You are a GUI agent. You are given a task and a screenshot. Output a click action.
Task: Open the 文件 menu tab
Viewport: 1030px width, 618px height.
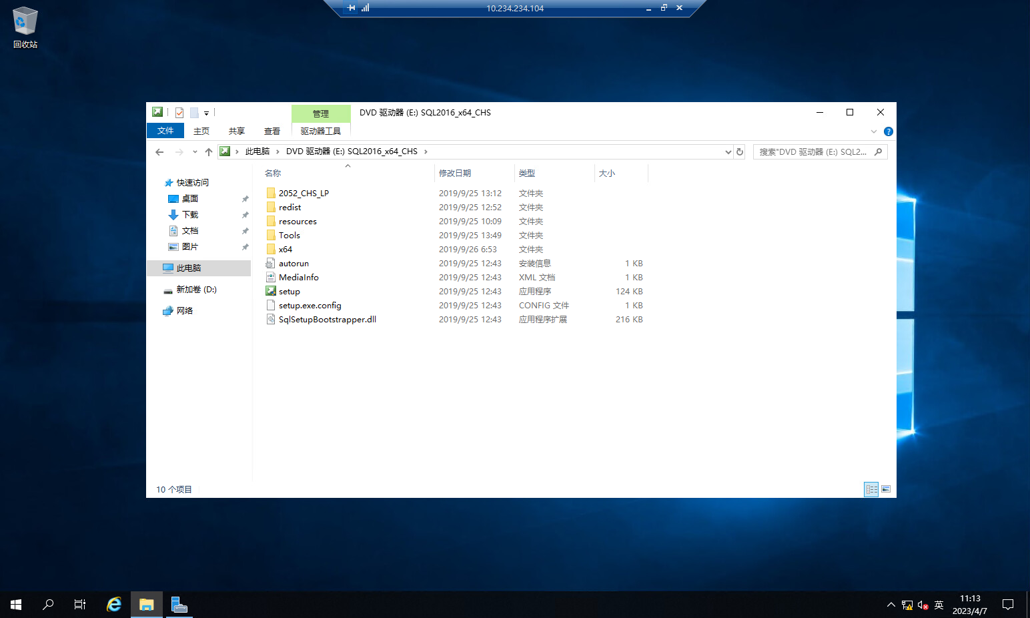[x=165, y=131]
